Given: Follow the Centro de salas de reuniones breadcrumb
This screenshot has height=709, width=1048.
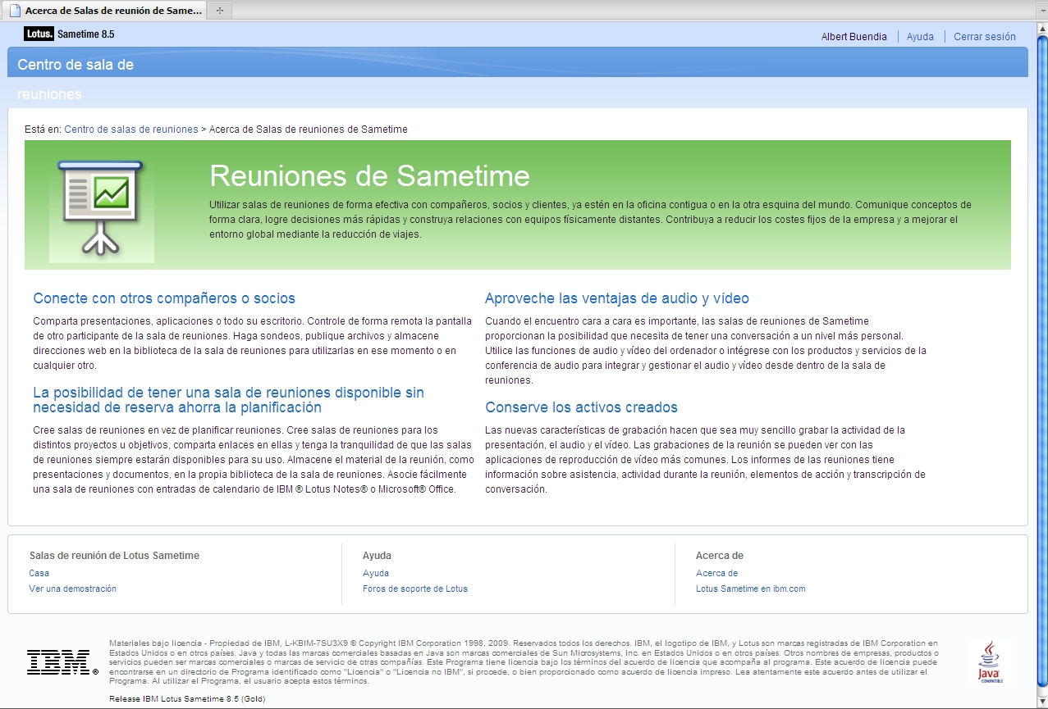Looking at the screenshot, I should [131, 130].
